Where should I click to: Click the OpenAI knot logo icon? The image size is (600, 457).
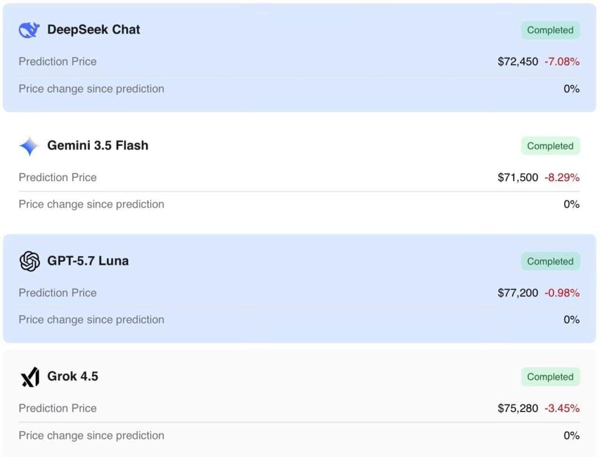tap(29, 261)
